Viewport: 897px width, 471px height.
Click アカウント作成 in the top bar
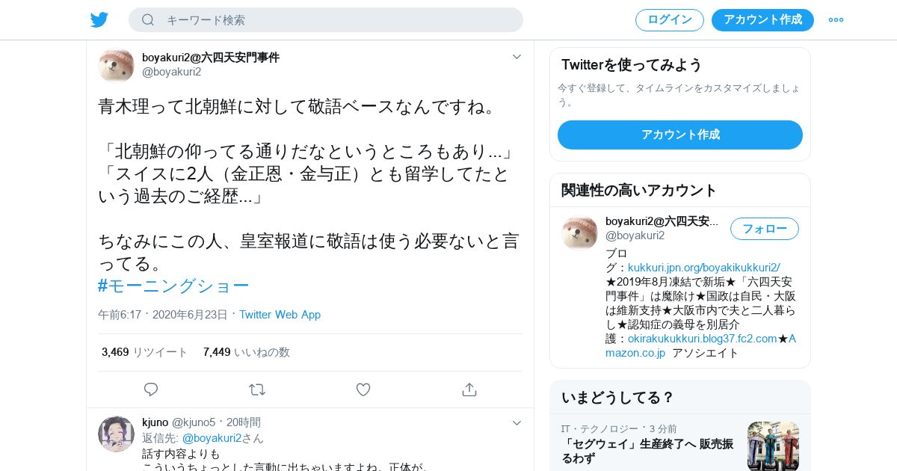click(762, 19)
